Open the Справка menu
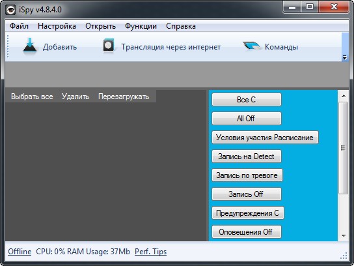Viewport: 354px width, 266px height. (181, 26)
